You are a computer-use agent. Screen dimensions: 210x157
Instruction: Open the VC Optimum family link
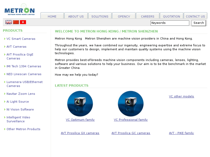click(80, 120)
